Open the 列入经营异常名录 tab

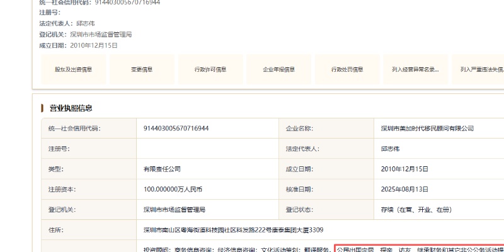tap(416, 69)
